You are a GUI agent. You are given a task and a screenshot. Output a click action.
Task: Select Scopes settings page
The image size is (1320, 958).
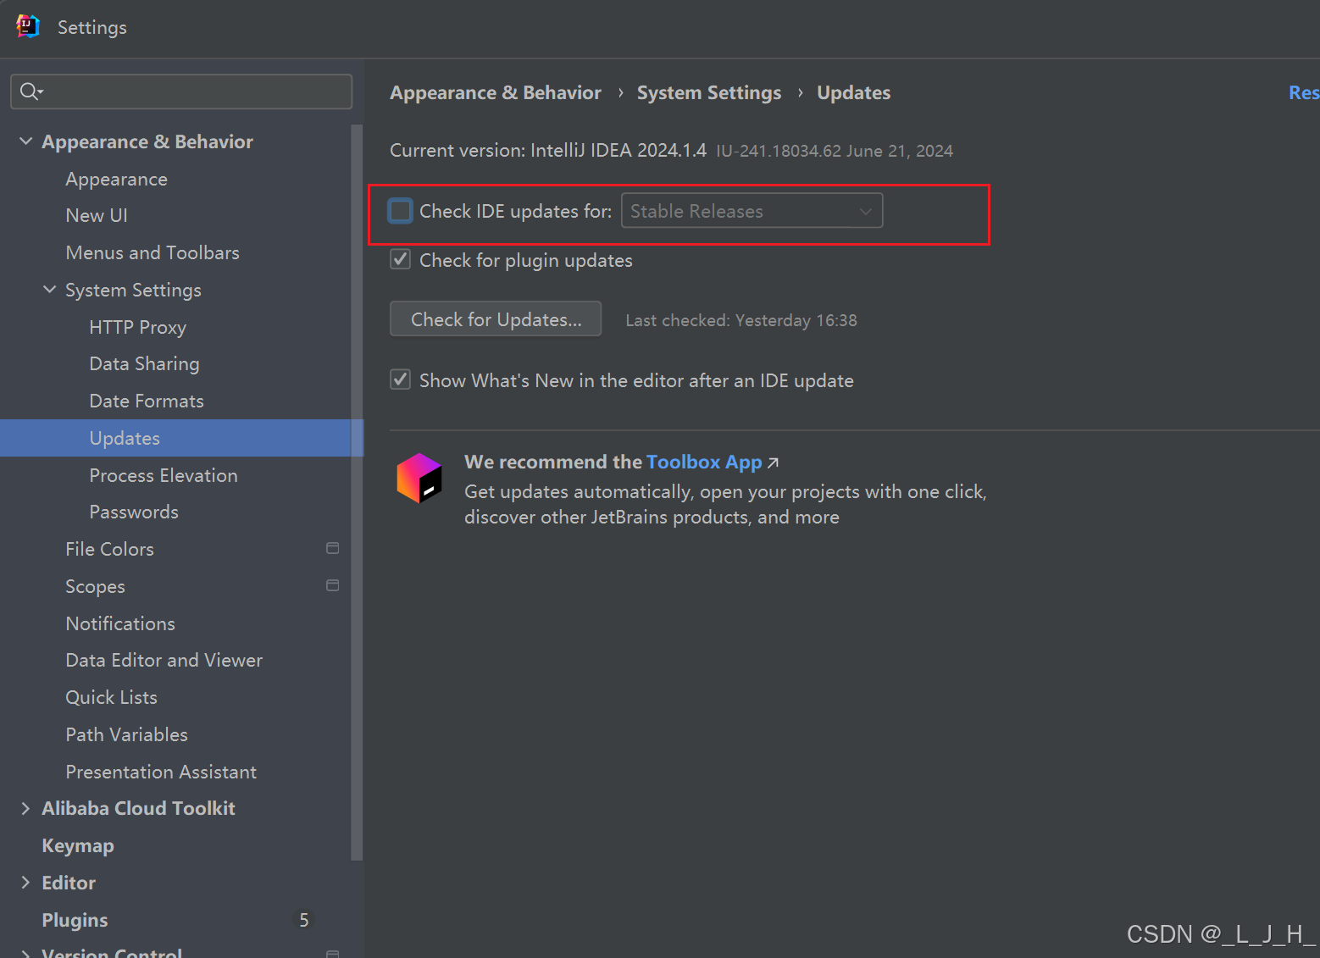96,587
